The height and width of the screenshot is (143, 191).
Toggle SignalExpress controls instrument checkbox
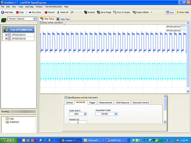[66, 98]
